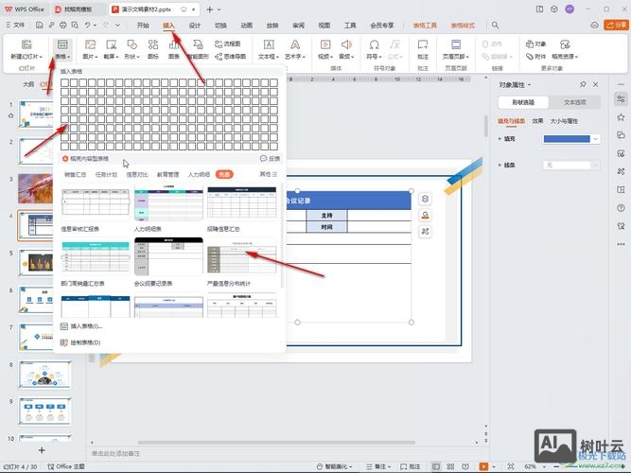
Task: Pick the 会议纪要记录表 template thumbnail
Action: point(168,255)
